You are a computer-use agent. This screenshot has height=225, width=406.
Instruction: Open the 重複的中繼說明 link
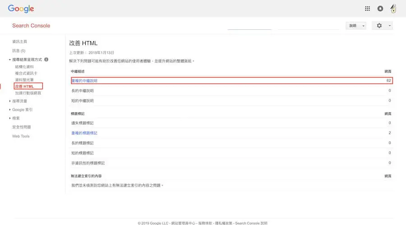(84, 80)
